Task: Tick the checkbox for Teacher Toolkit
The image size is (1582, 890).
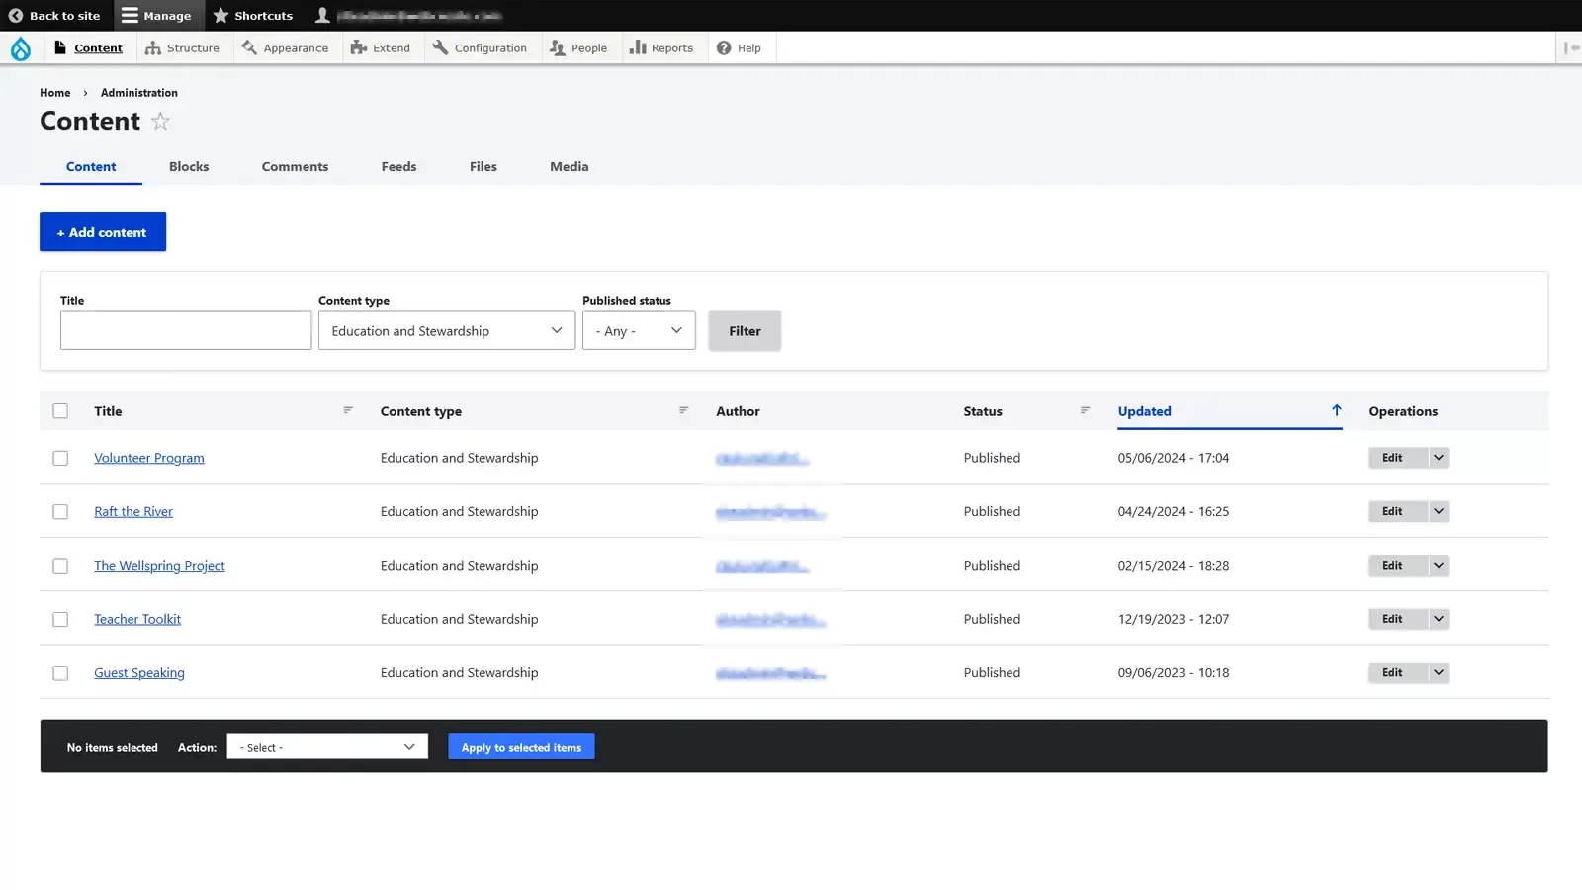Action: (x=60, y=620)
